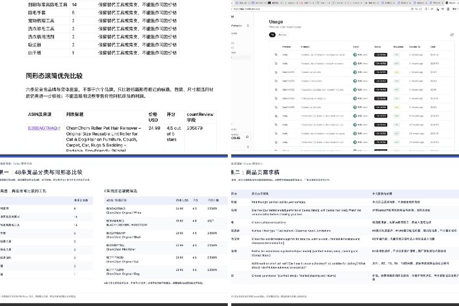Click the heading 48条竞品分类与同形态比较
The image size is (459, 306).
48,172
